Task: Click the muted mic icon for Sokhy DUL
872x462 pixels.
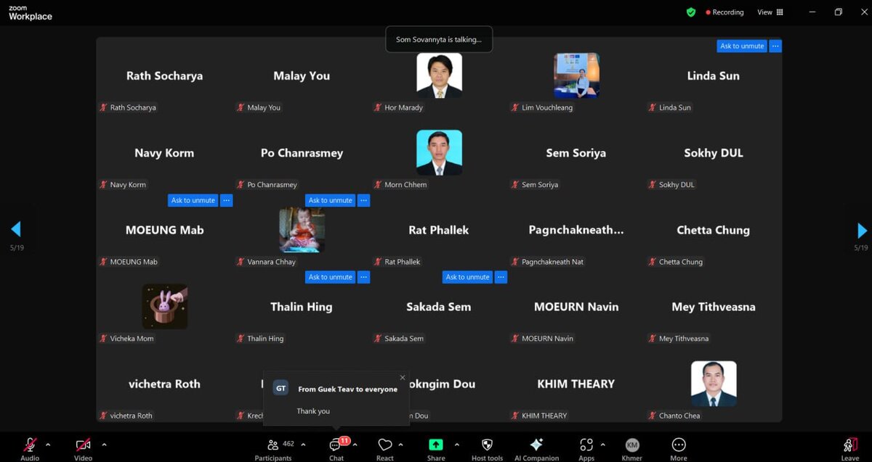Action: pos(653,184)
